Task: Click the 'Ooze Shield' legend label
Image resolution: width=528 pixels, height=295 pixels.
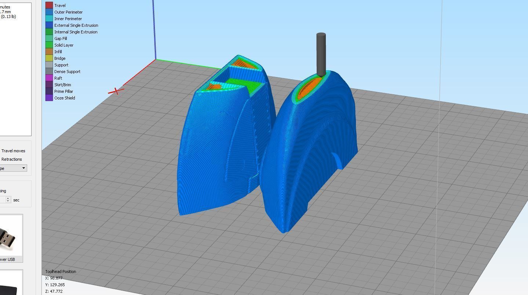Action: (65, 98)
